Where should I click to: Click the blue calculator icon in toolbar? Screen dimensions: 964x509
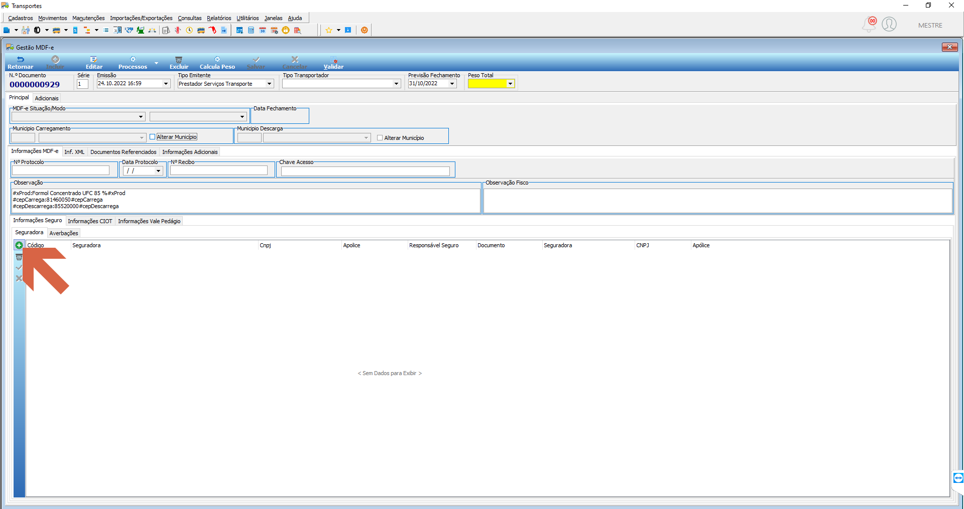coord(251,30)
